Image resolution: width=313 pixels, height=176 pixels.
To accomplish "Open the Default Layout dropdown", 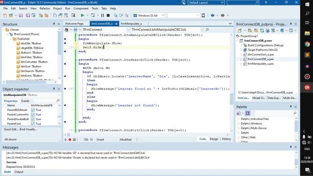I will click(x=222, y=2).
